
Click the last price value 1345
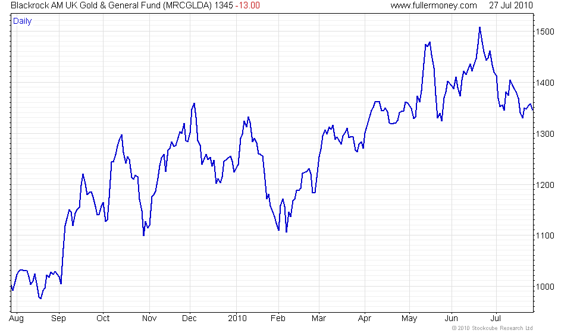pos(224,5)
